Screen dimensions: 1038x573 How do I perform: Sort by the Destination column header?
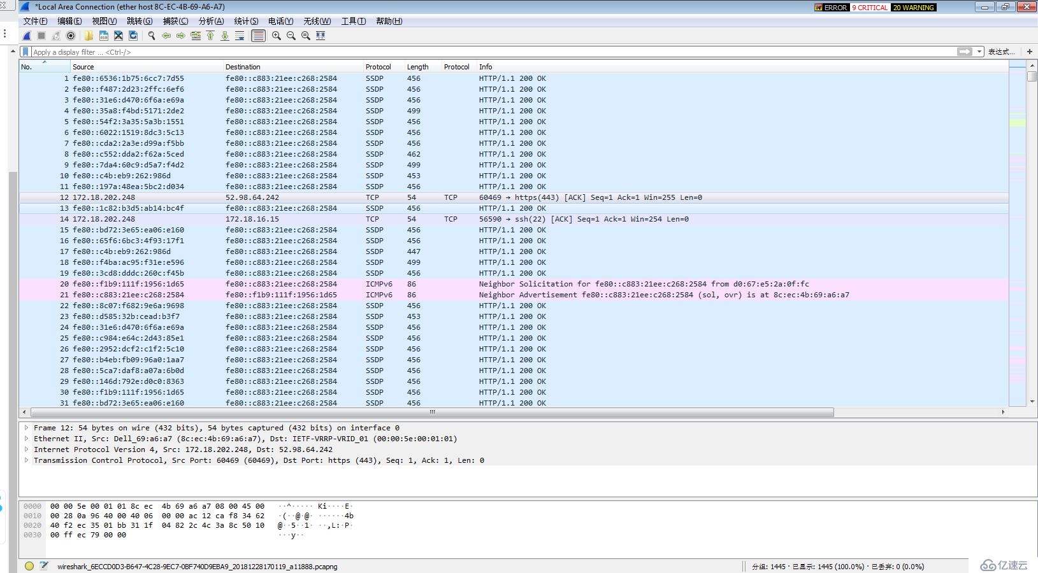(292, 66)
